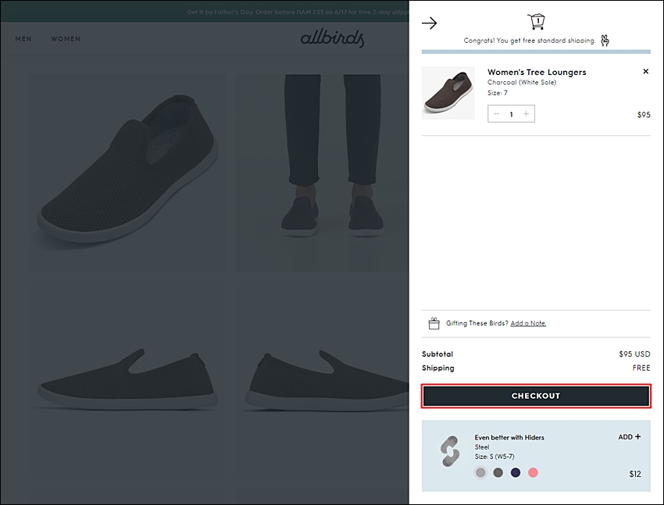Image resolution: width=664 pixels, height=505 pixels.
Task: Select the light grey Hiders color swatch
Action: pyautogui.click(x=480, y=472)
